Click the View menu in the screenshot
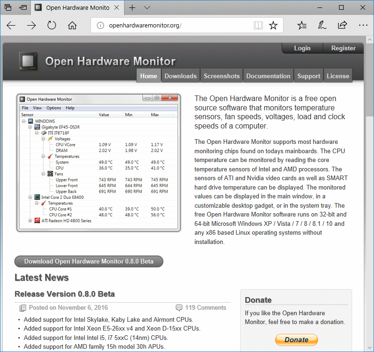 (37, 108)
